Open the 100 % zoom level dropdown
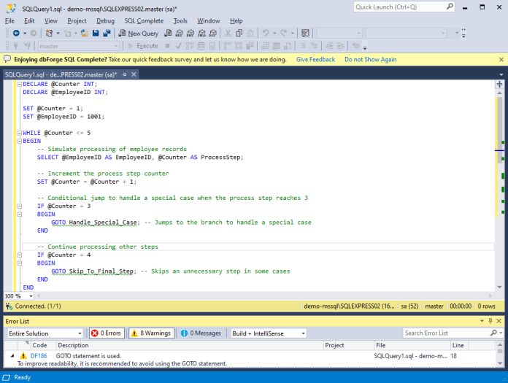Screen dimensions: 508x383 coord(19,296)
